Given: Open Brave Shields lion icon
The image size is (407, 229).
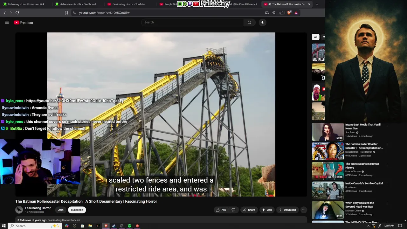Looking at the screenshot, I should (x=289, y=13).
